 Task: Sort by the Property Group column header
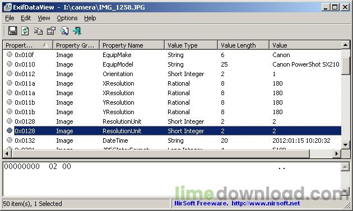[76, 45]
